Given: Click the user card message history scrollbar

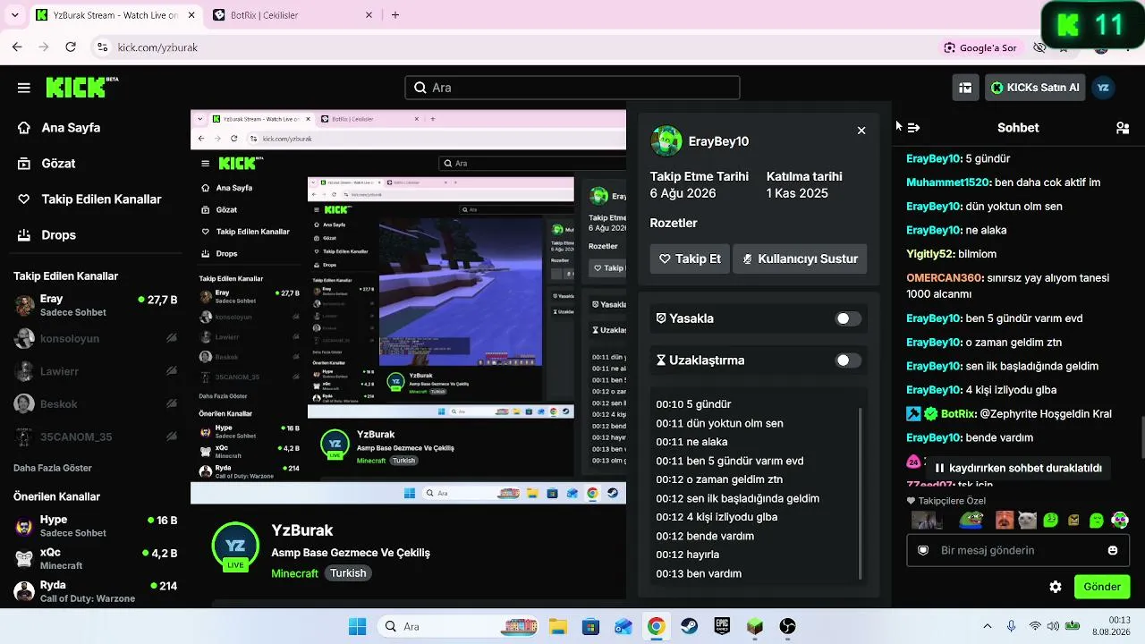Looking at the screenshot, I should click(x=861, y=493).
